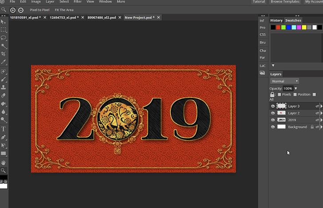Open the Filter menu
This screenshot has height=208, width=323.
[x=78, y=2]
